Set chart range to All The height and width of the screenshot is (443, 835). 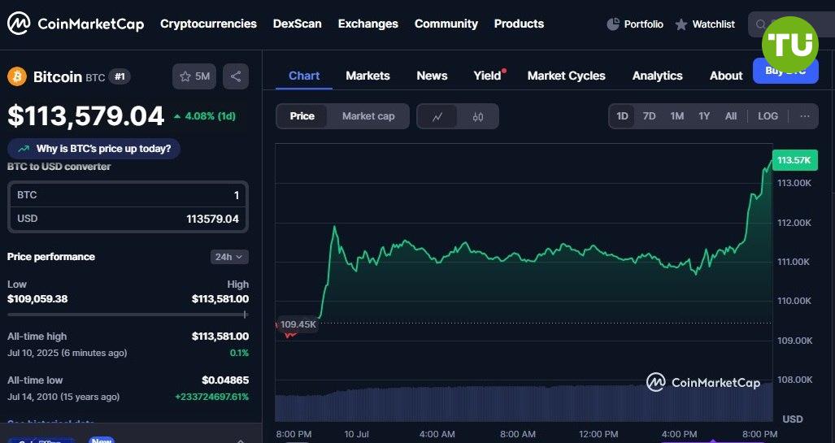pyautogui.click(x=731, y=116)
